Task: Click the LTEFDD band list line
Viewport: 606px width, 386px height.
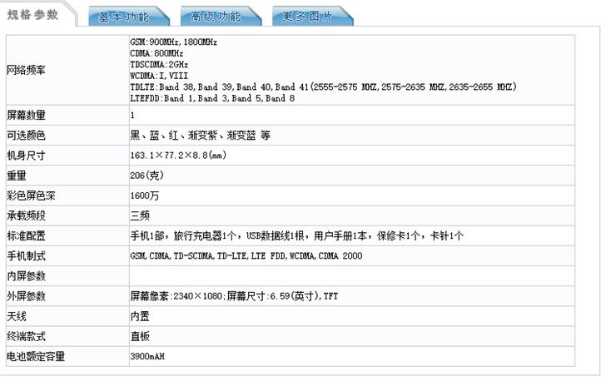Action: (212, 98)
